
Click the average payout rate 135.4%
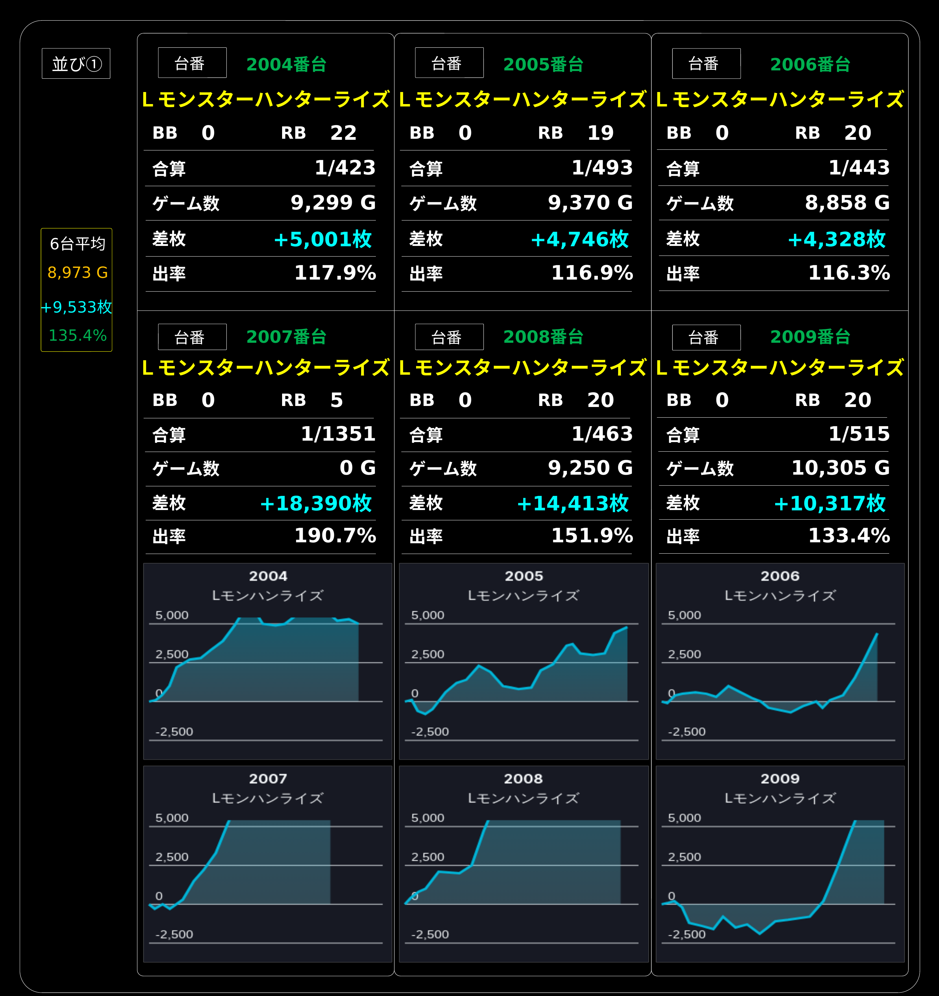pyautogui.click(x=78, y=335)
